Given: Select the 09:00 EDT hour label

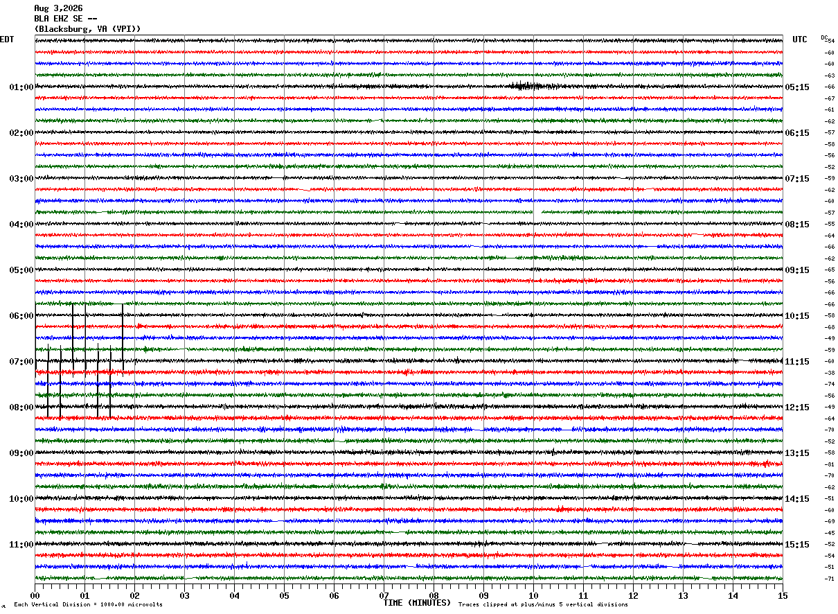Looking at the screenshot, I should coord(21,453).
